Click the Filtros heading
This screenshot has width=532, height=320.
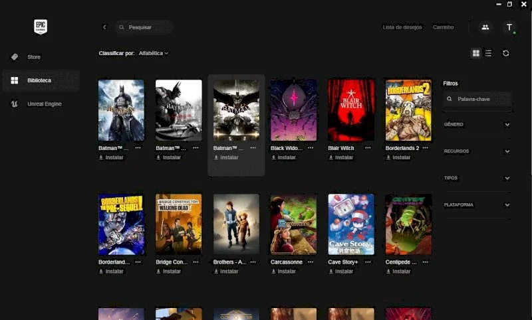click(450, 83)
